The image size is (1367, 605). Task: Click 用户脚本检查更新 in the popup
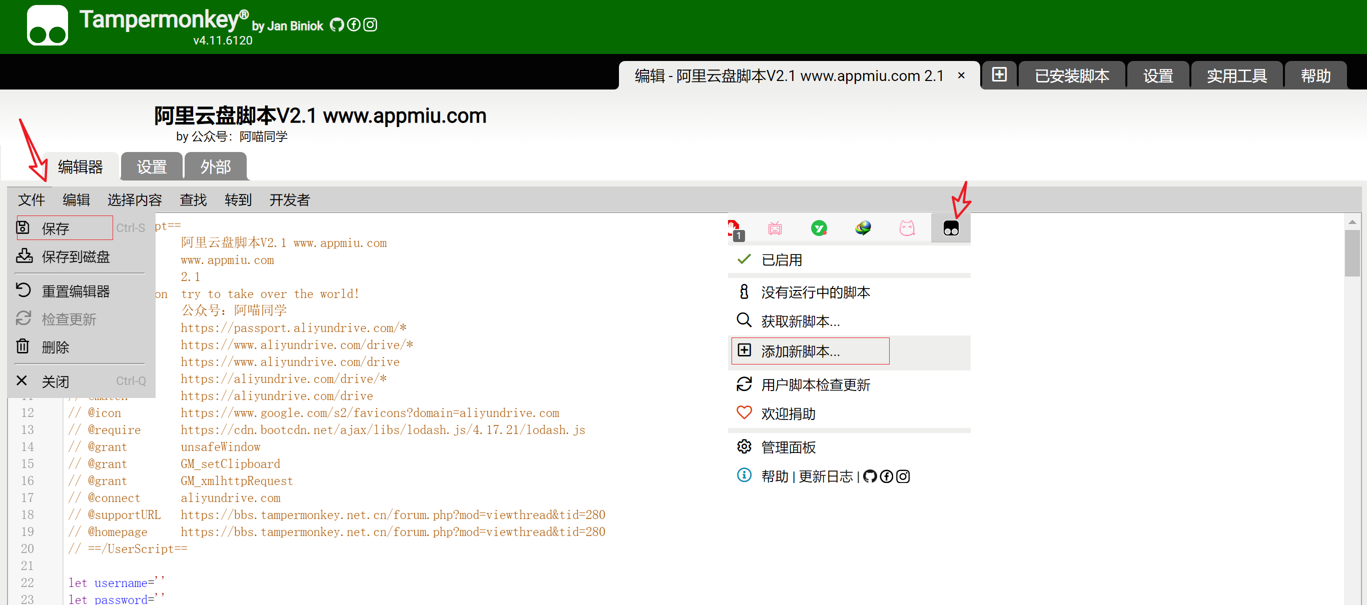tap(849, 385)
